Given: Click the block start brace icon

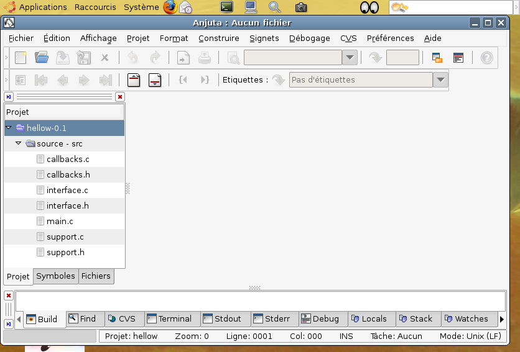Looking at the screenshot, I should click(x=183, y=80).
